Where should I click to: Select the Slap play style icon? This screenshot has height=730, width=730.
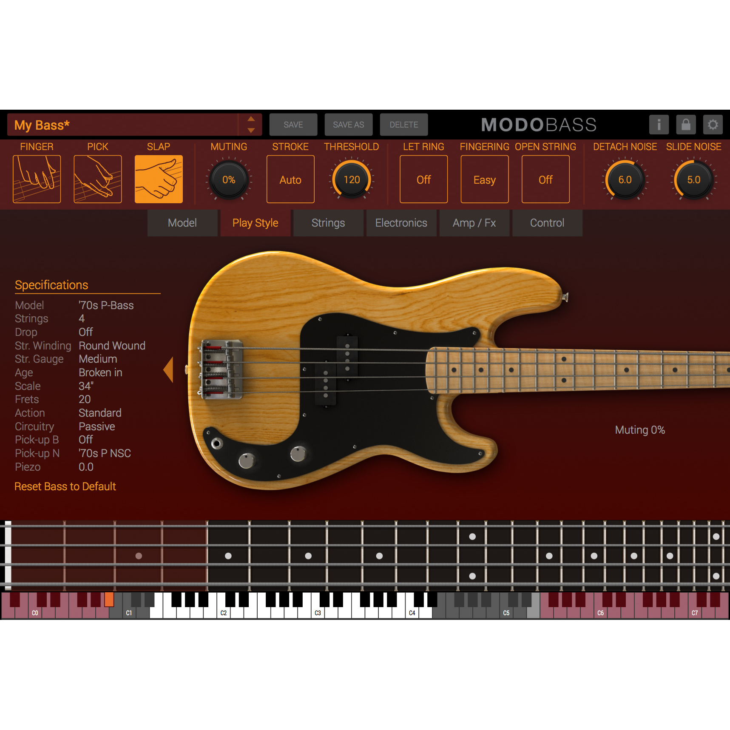(x=159, y=179)
